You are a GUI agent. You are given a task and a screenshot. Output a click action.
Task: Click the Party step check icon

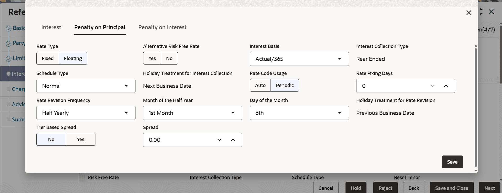[x=8, y=44]
